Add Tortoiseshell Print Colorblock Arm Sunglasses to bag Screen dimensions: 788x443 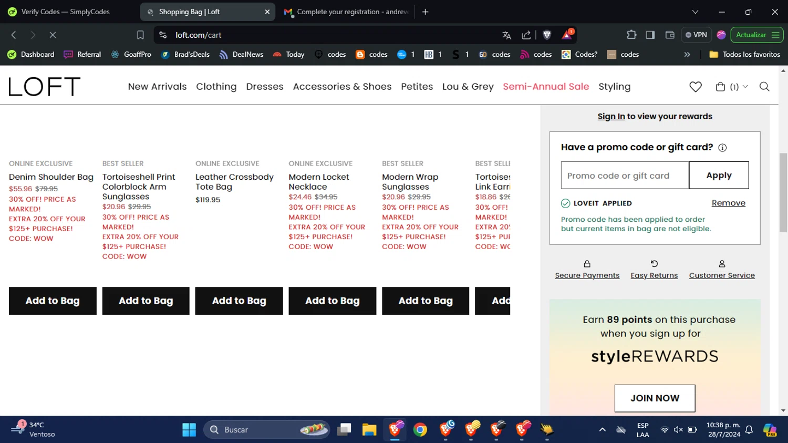(146, 301)
